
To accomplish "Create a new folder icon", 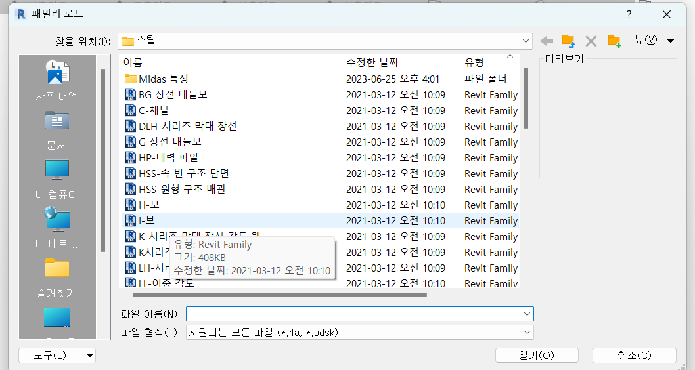I will pyautogui.click(x=614, y=41).
